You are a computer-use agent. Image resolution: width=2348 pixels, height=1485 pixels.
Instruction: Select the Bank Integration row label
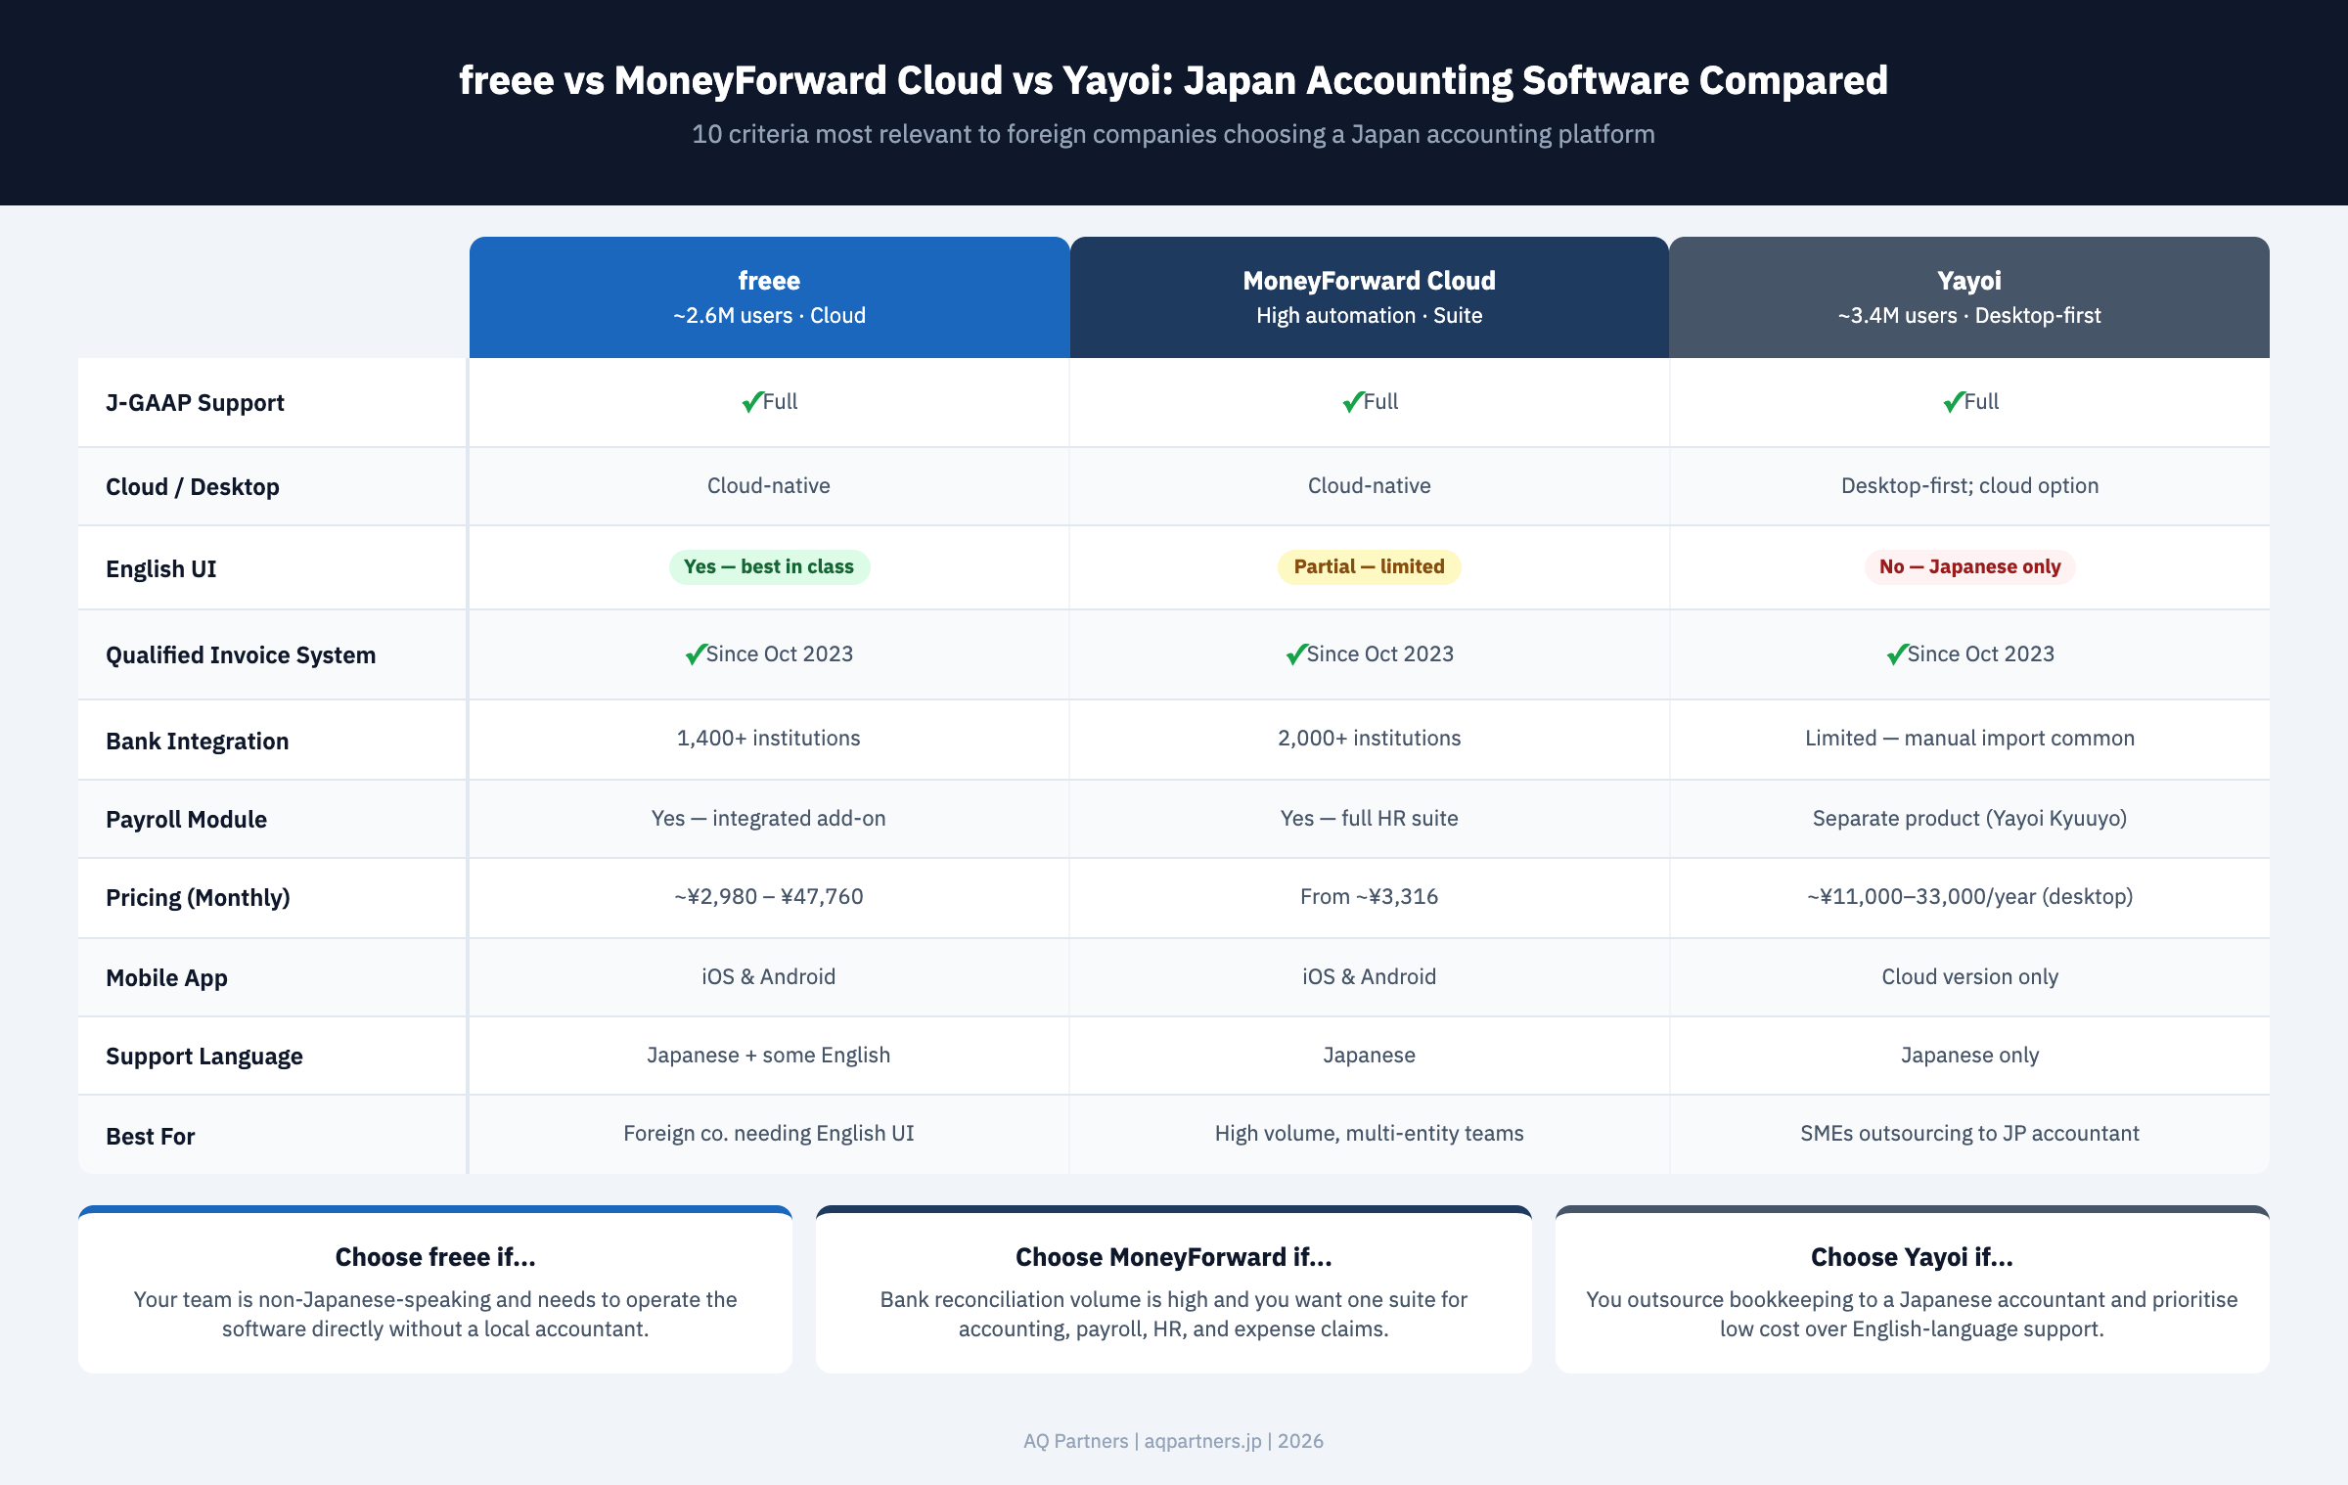click(x=198, y=741)
